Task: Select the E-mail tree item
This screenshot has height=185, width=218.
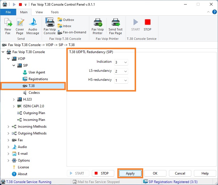Action: [x=20, y=154]
